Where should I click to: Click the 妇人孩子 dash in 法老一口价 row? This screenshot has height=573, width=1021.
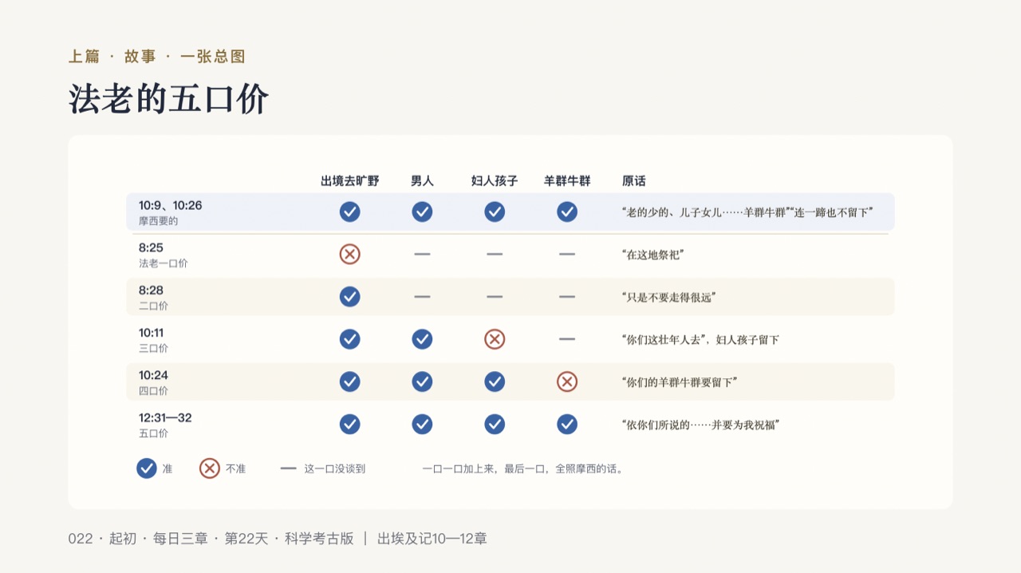click(x=495, y=254)
